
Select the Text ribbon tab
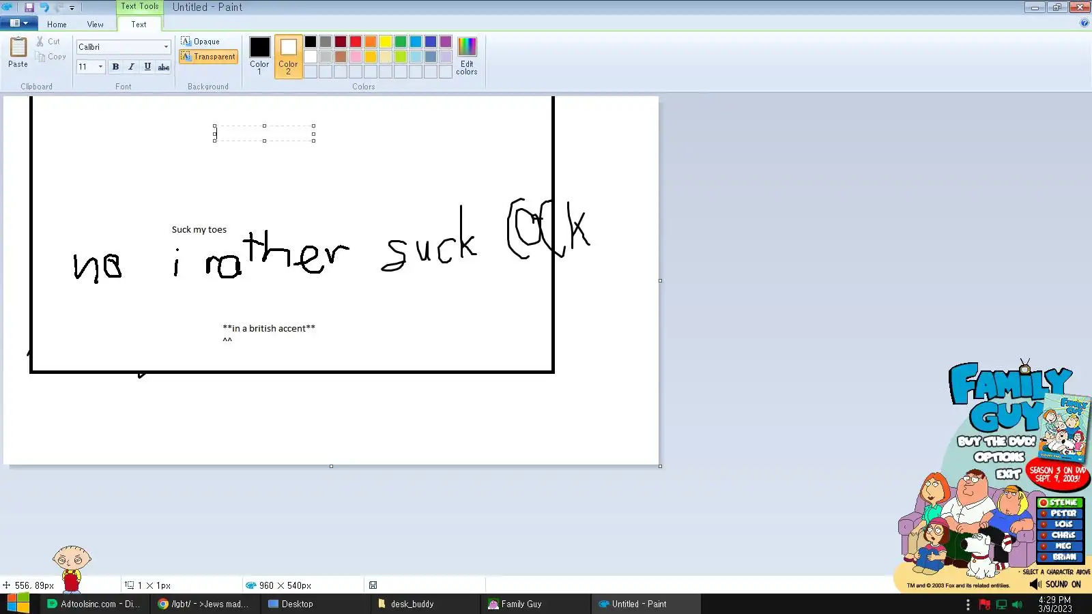[x=139, y=25]
